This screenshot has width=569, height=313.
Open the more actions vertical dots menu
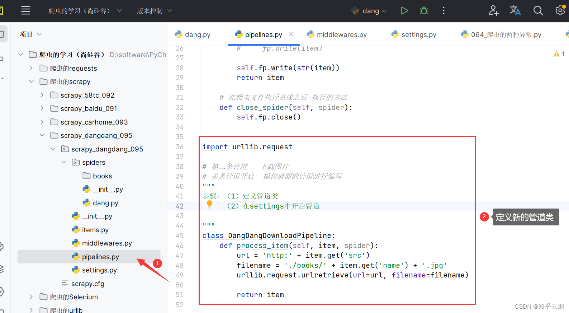[x=444, y=11]
